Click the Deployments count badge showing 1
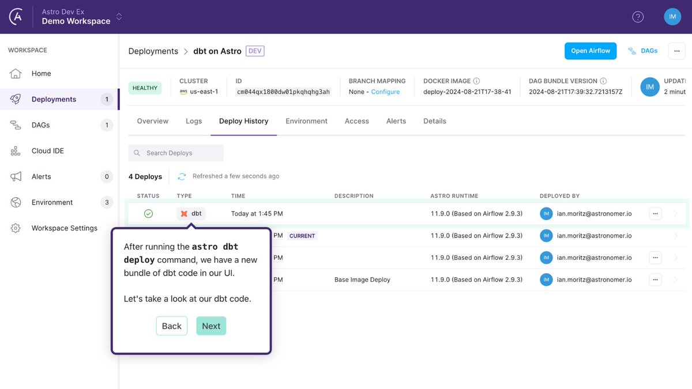692x389 pixels. 107,99
